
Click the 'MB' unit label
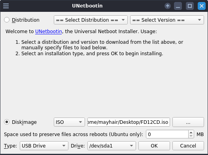pos(200,134)
